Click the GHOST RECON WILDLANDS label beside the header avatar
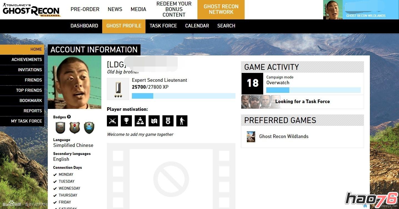The height and width of the screenshot is (209, 399). [x=366, y=16]
